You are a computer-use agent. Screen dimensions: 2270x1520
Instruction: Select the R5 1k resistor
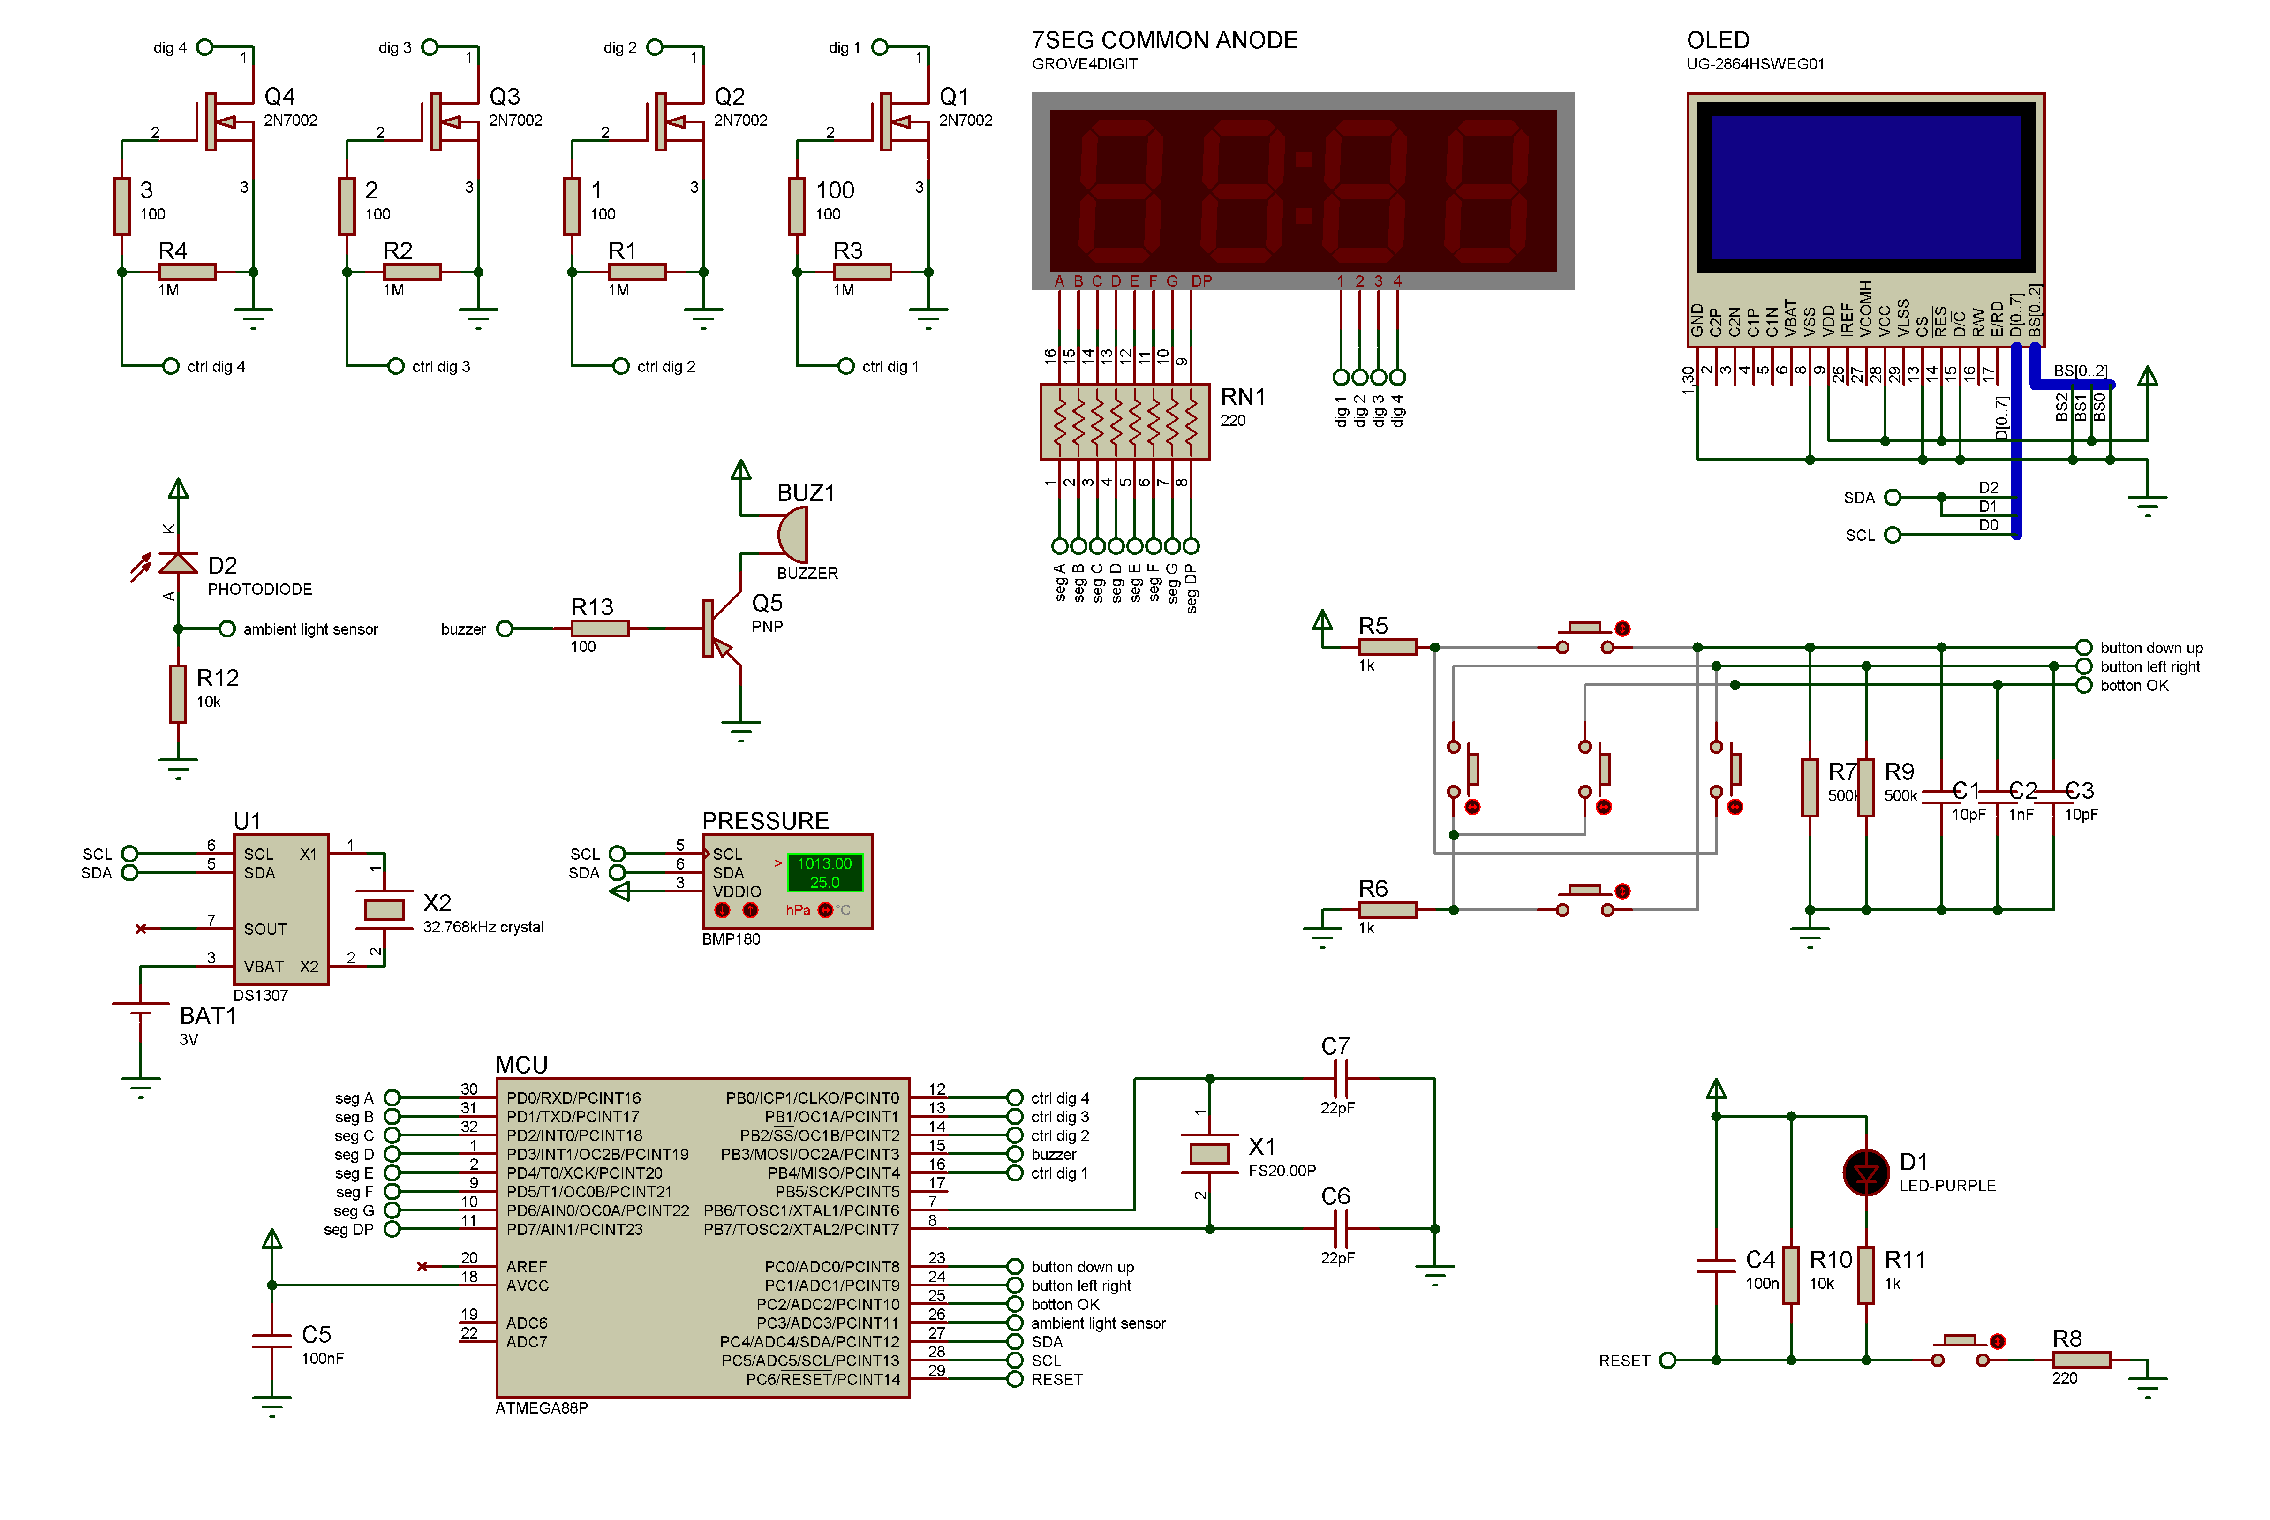click(x=1387, y=648)
